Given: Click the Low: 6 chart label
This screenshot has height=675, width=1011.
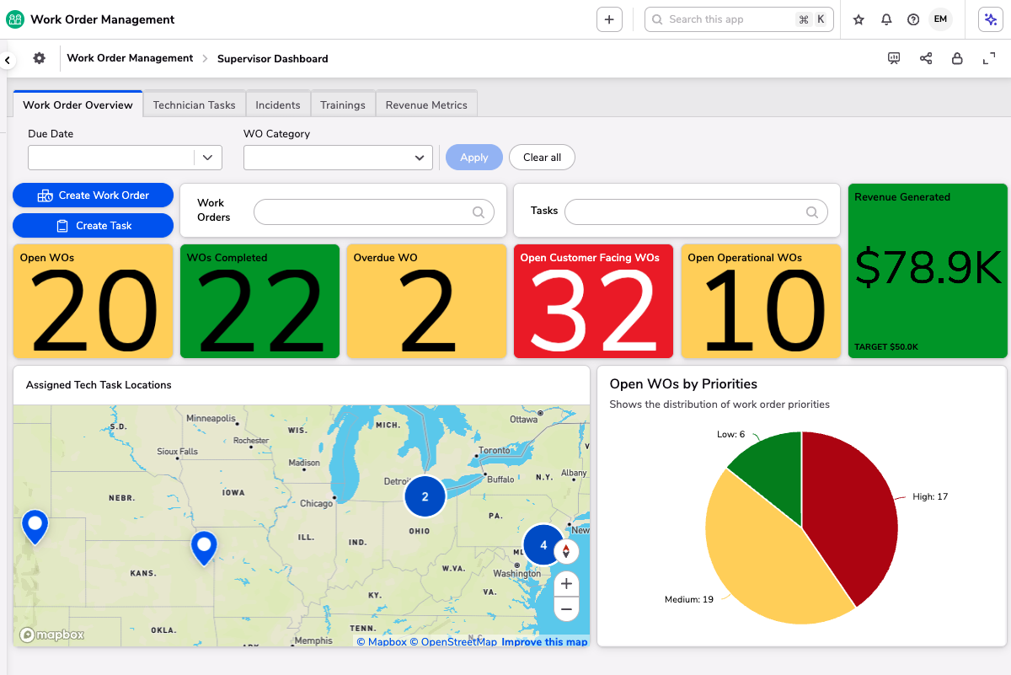Looking at the screenshot, I should tap(730, 434).
